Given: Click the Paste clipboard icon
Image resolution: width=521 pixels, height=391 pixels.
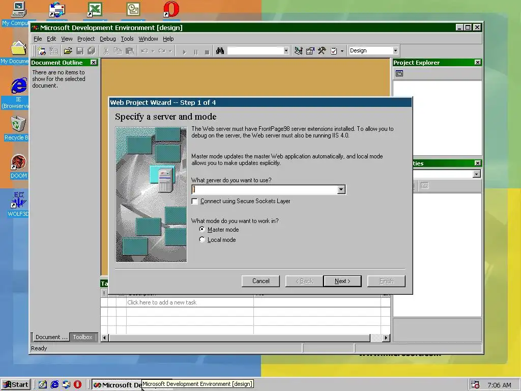Looking at the screenshot, I should pyautogui.click(x=130, y=51).
